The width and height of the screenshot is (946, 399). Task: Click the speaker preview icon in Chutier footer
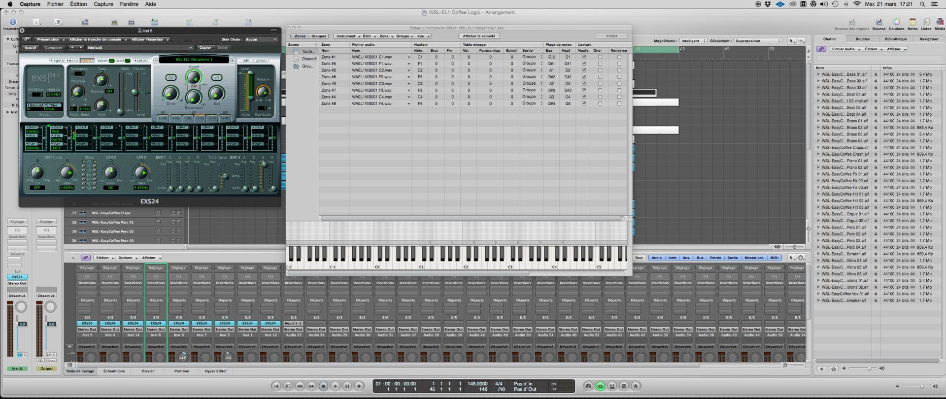[x=821, y=368]
